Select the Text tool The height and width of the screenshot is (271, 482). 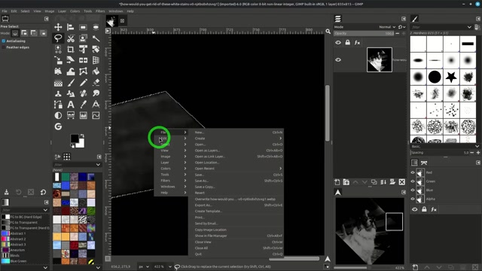point(70,105)
